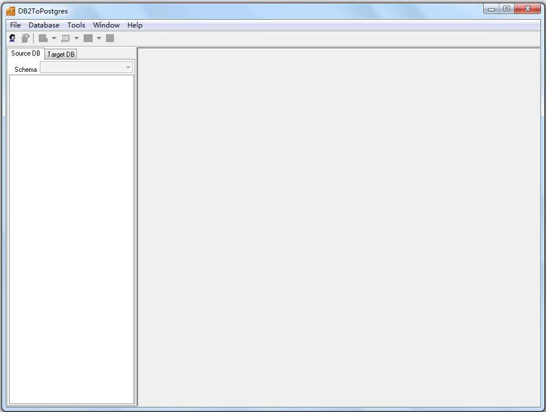Image resolution: width=546 pixels, height=412 pixels.
Task: Maximize the DB2ToPostgres window
Action: tap(507, 9)
